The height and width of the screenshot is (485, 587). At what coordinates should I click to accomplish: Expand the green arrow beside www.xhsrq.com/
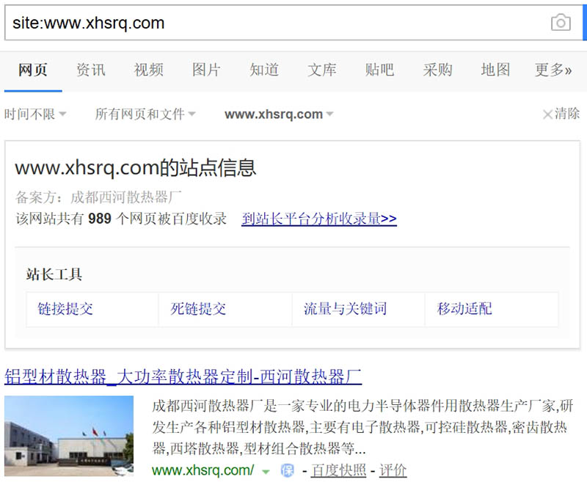[266, 472]
